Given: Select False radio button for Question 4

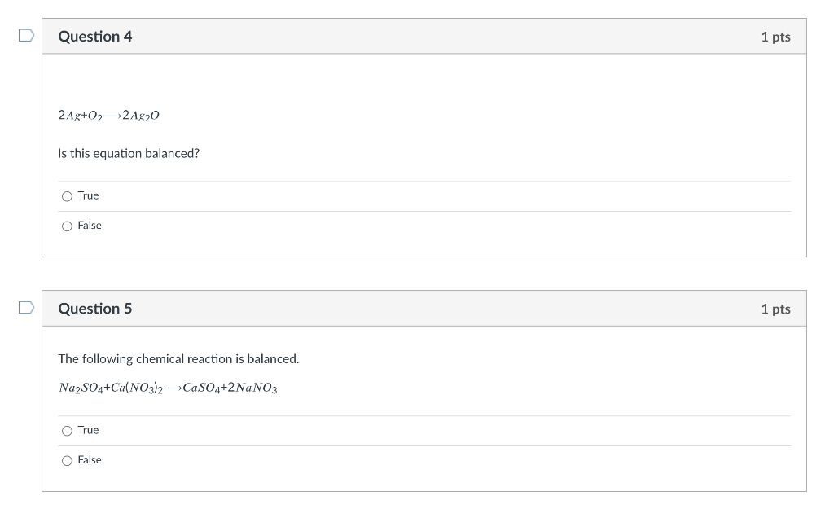Looking at the screenshot, I should tap(67, 226).
